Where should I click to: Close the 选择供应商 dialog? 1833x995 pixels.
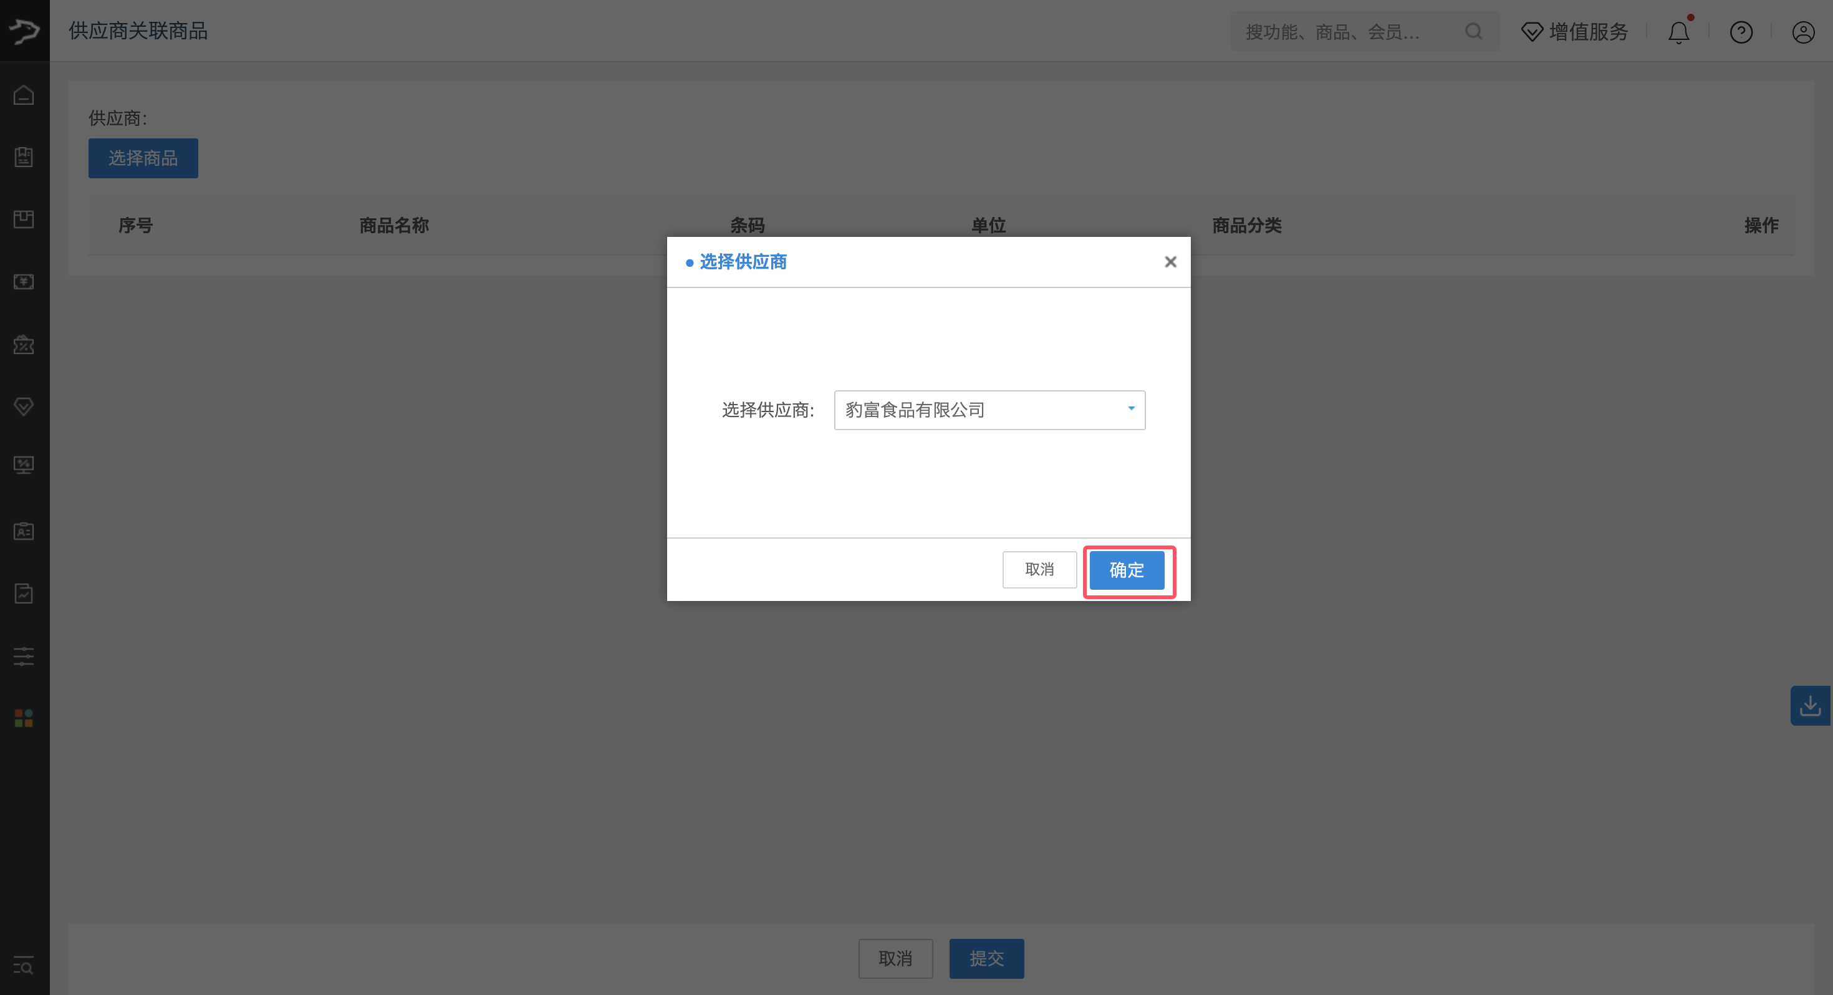click(x=1170, y=262)
